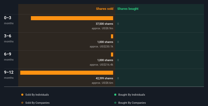The image size is (208, 106).
Task: Click the Bought By Individuals legend label
Action: 131,95
